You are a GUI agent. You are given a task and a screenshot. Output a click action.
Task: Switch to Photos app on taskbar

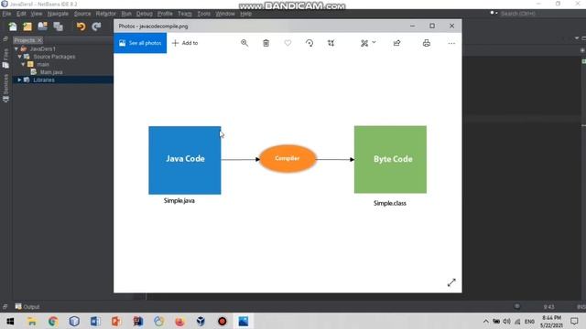pyautogui.click(x=244, y=321)
